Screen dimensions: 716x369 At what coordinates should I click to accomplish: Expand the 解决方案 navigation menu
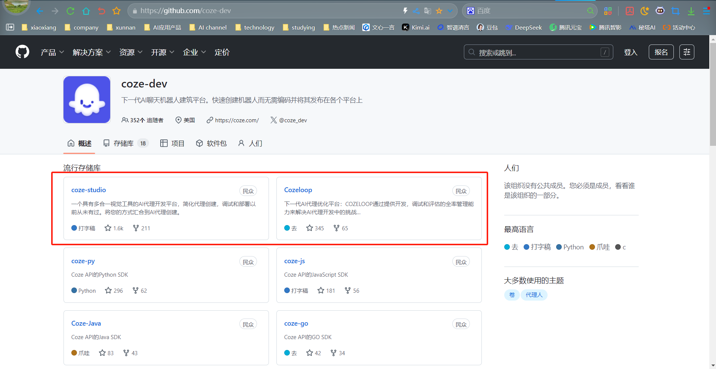92,52
